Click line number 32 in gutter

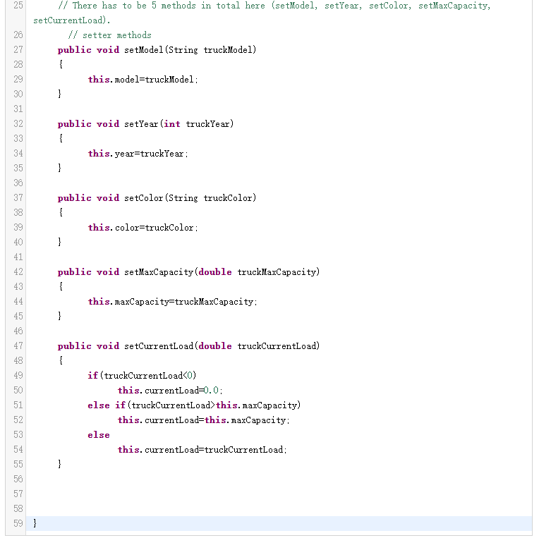(x=18, y=123)
